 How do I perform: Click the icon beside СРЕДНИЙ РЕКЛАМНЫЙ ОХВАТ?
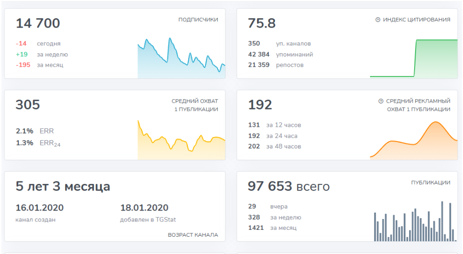click(381, 101)
